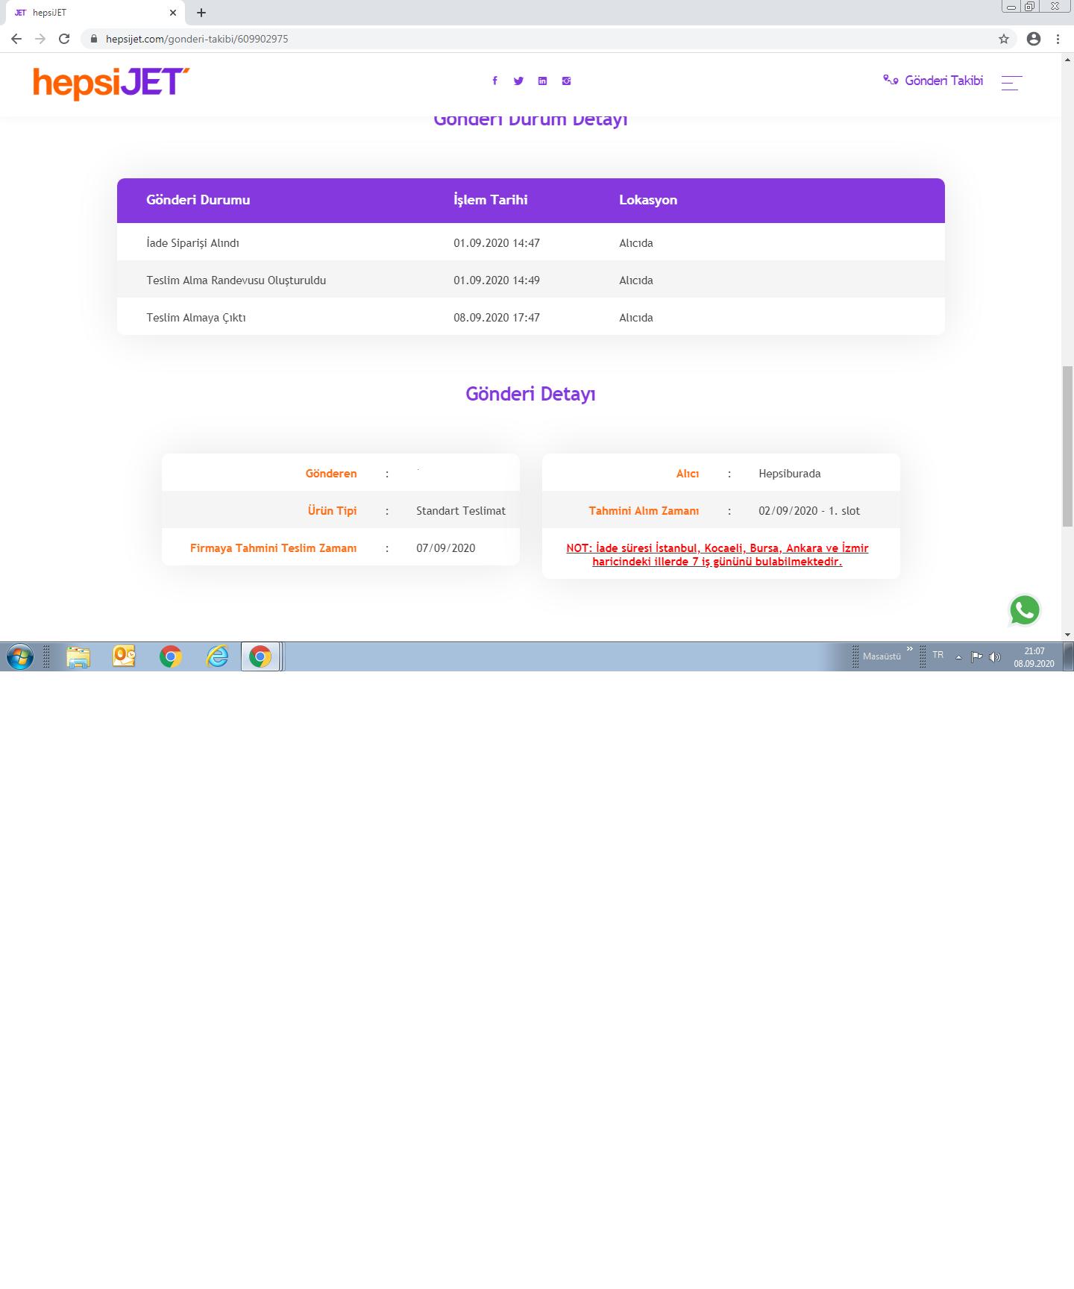Click 'Tahmini Alım Zamanı' label
1074x1289 pixels.
click(x=644, y=511)
